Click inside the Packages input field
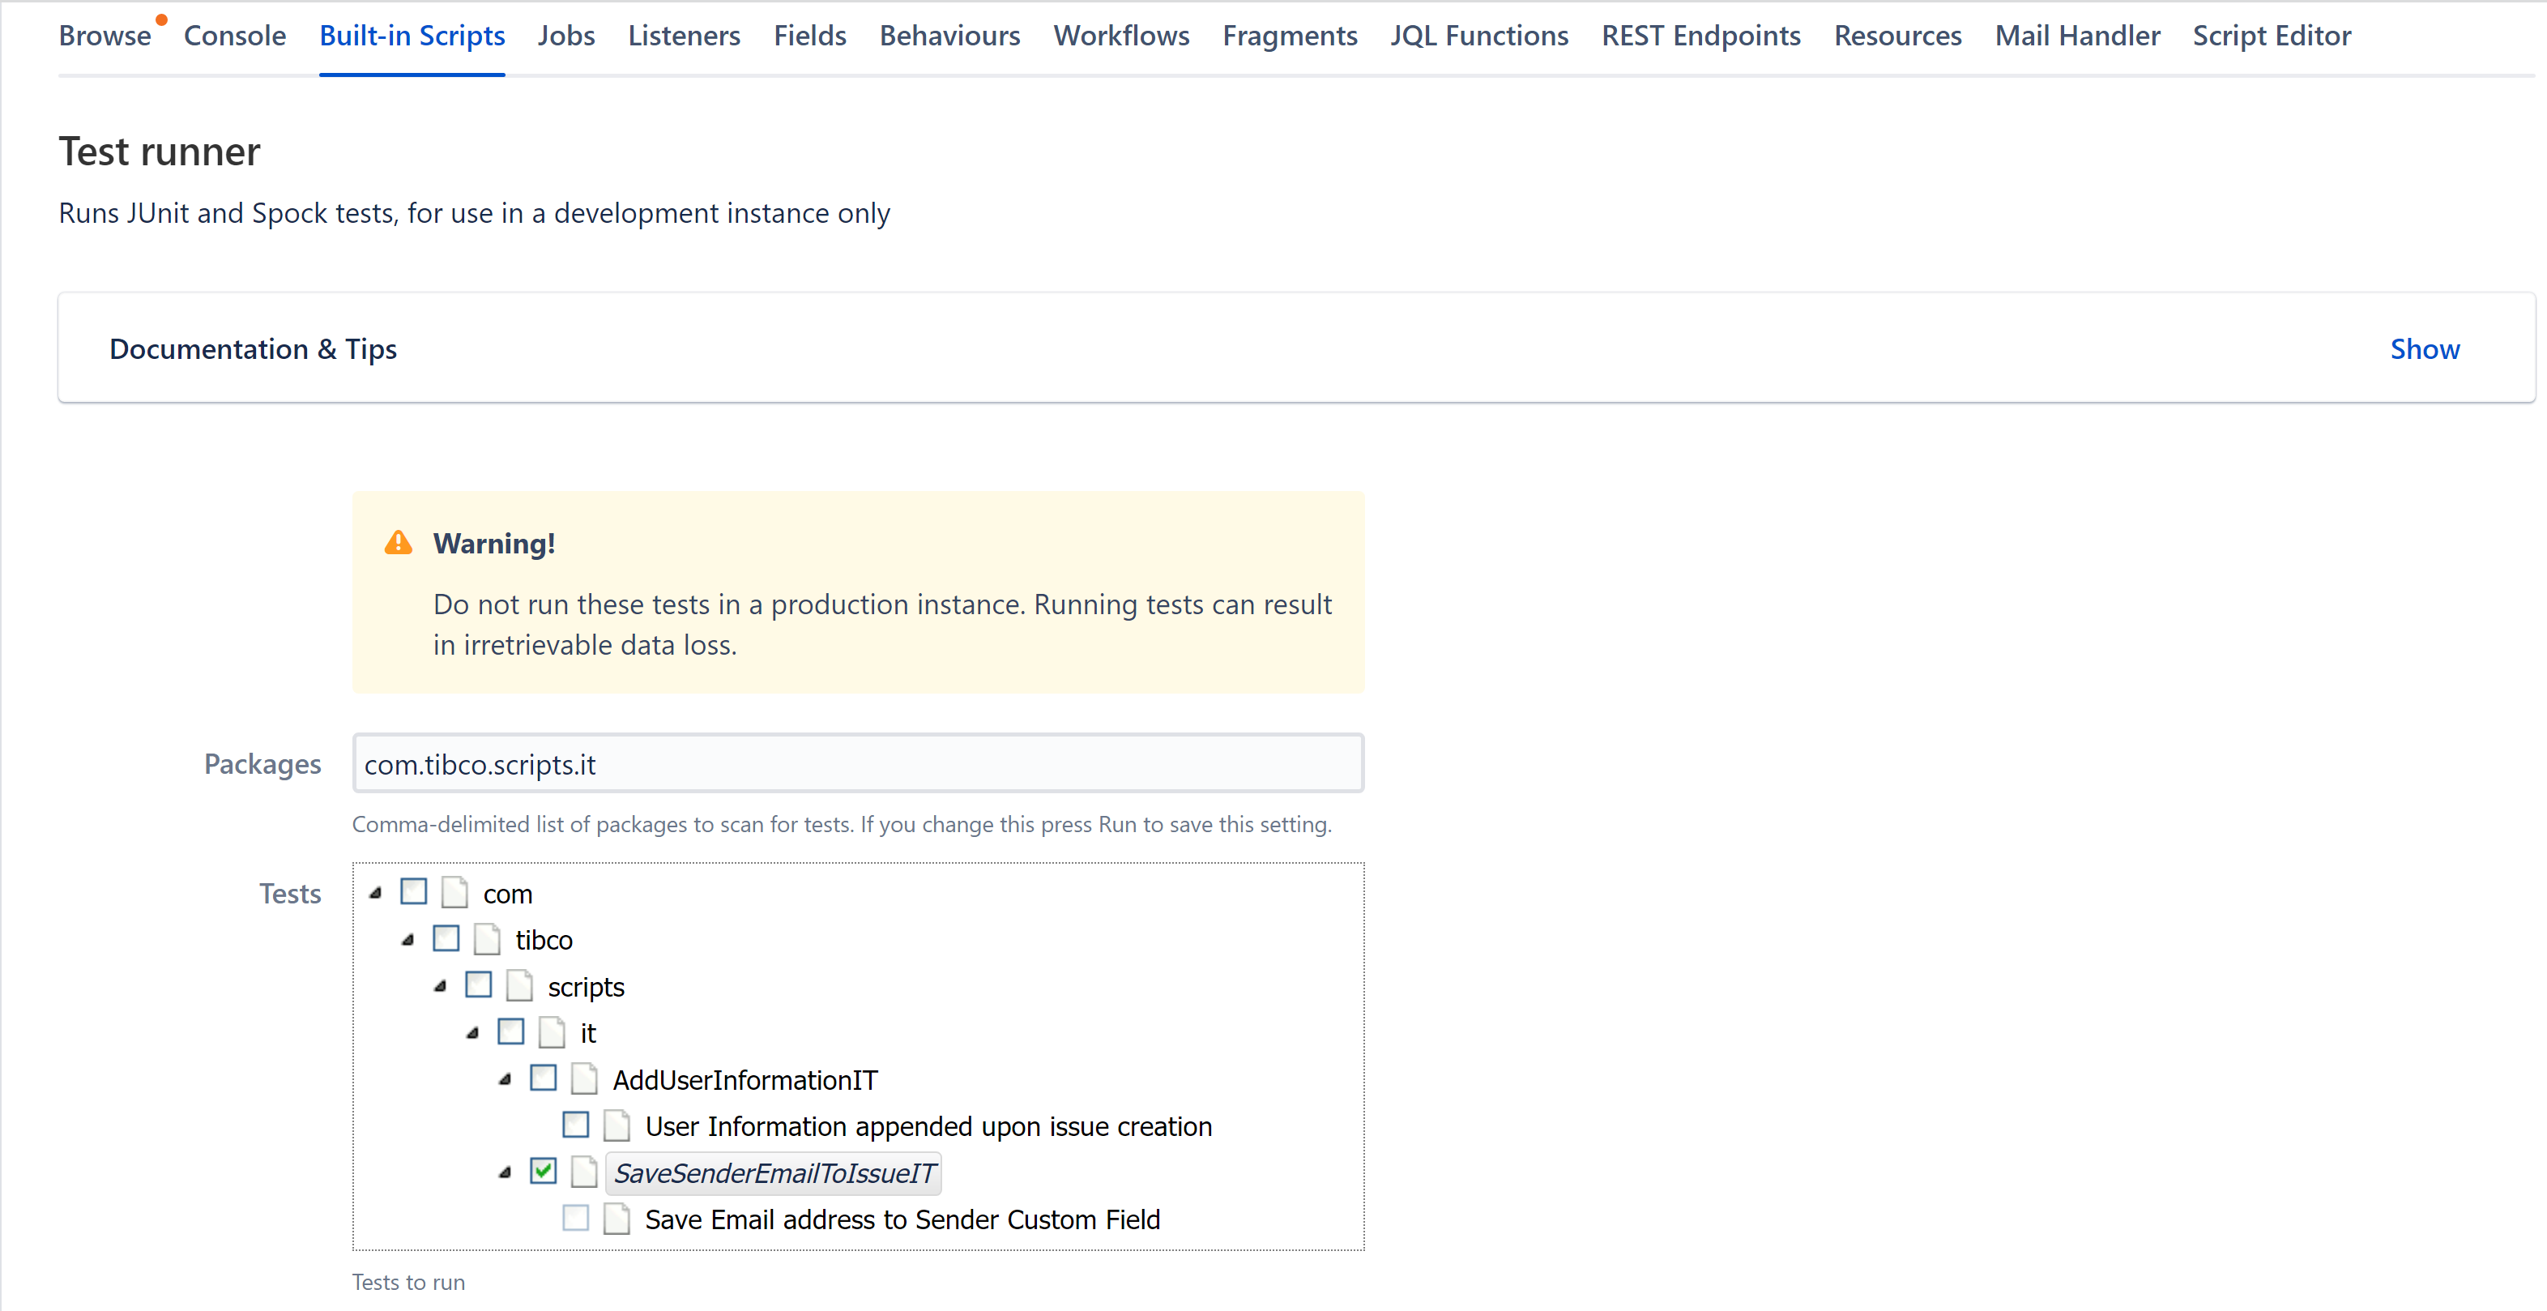 [x=856, y=763]
